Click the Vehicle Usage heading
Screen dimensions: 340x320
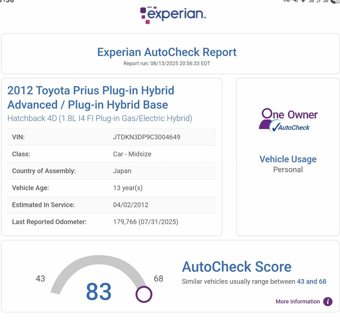tap(288, 159)
